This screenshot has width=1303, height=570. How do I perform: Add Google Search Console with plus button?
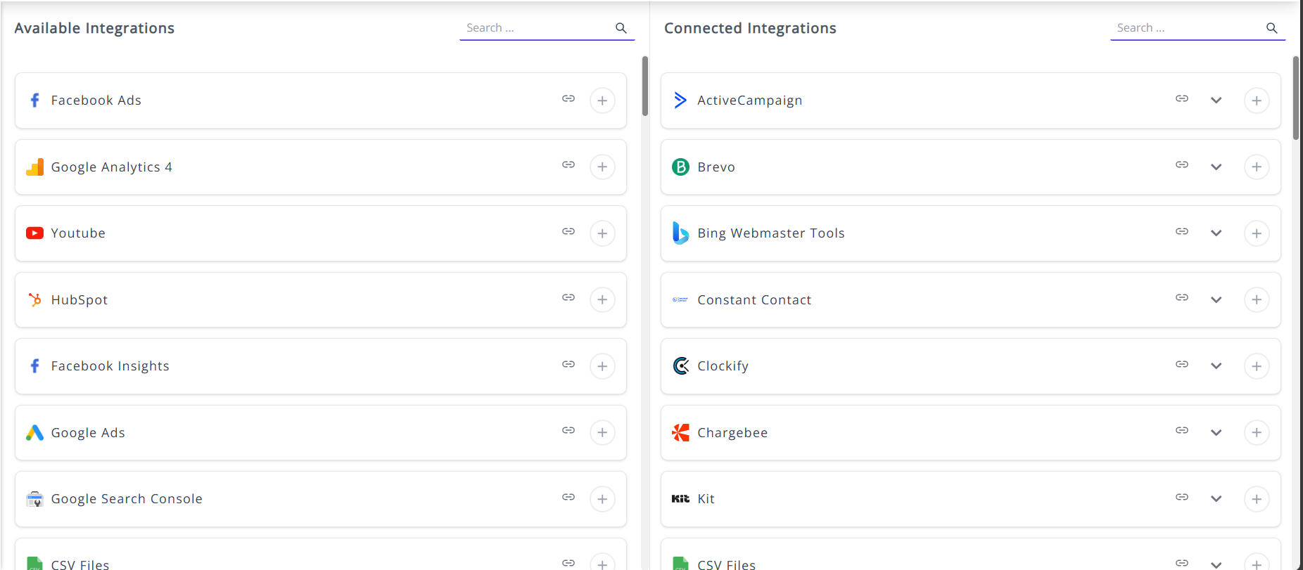(602, 499)
